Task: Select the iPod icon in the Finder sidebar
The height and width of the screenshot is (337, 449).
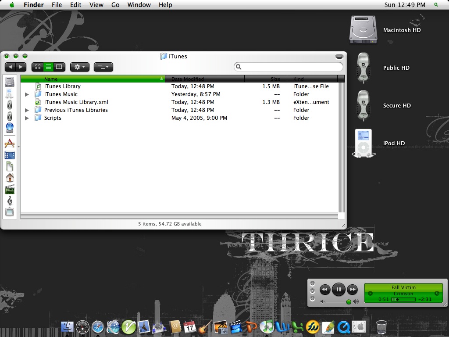Action: tap(10, 93)
